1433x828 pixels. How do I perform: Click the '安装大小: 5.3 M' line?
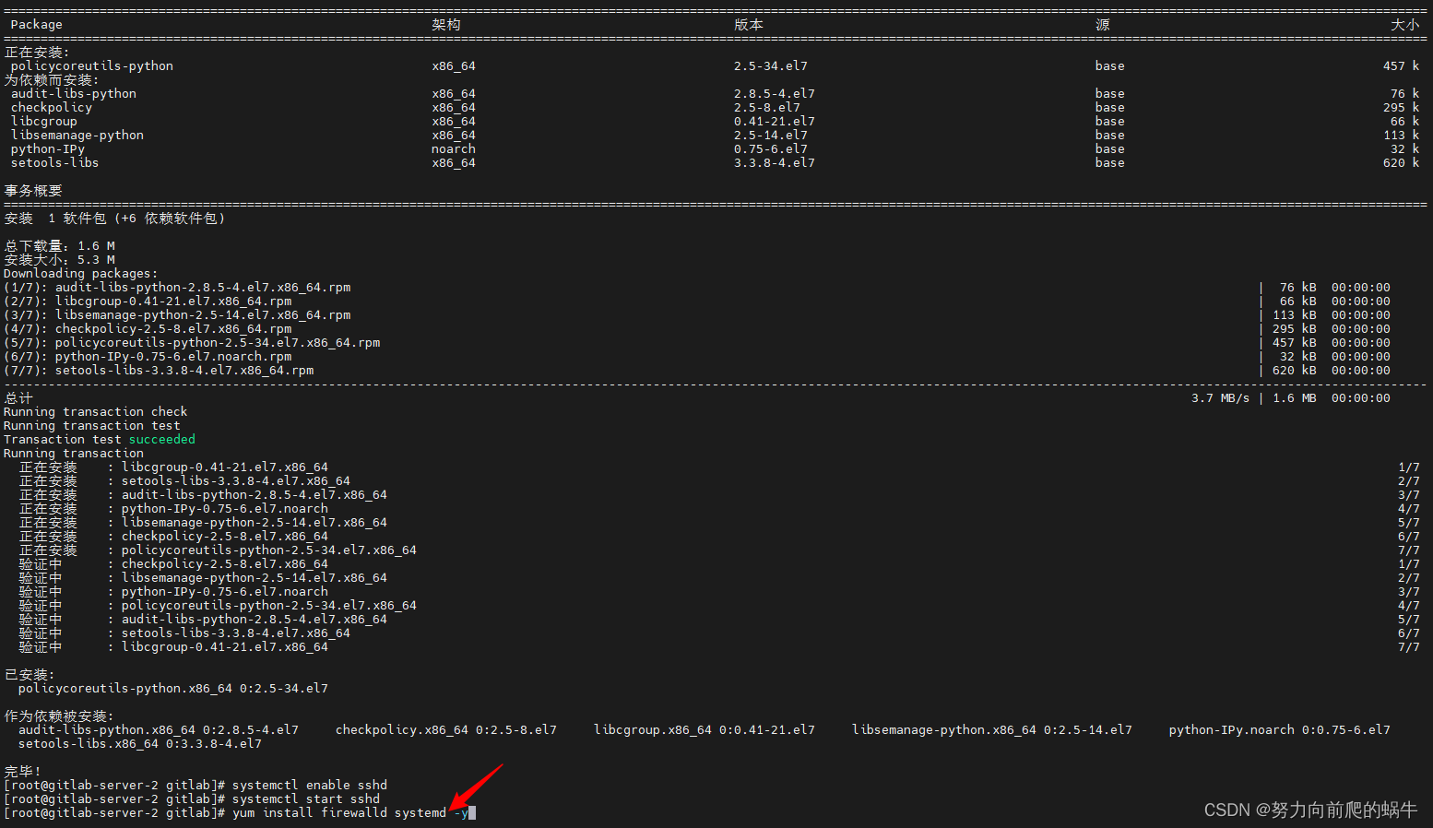(x=60, y=260)
